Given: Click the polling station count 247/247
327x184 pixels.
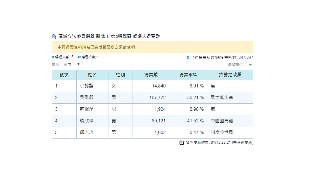Looking at the screenshot, I should point(246,58).
